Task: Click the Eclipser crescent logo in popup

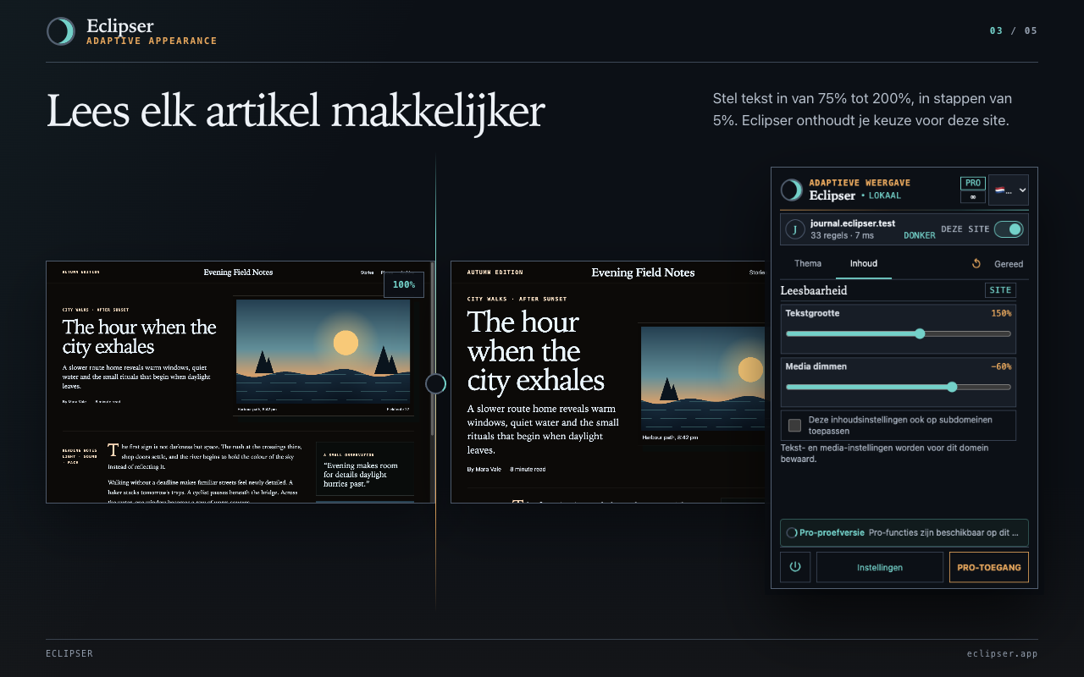Action: pos(792,190)
